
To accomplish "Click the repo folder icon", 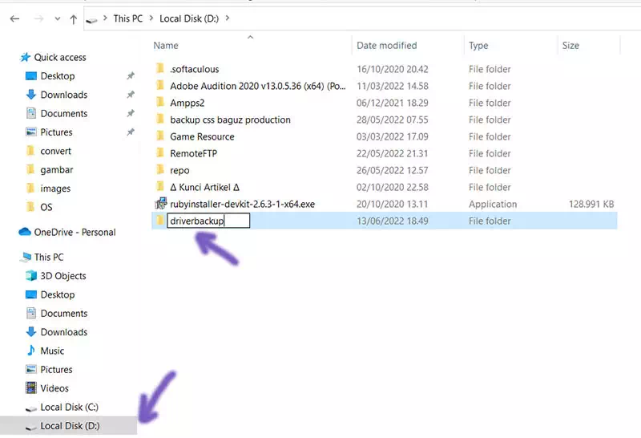I will tap(159, 170).
